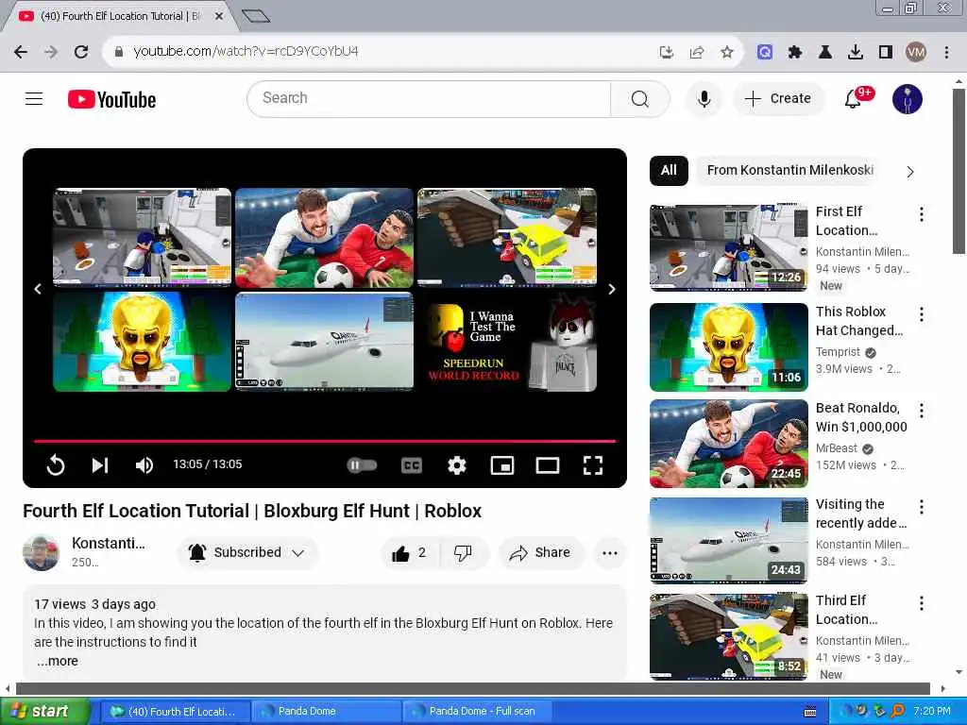Open the Chrome VM profile avatar
The height and width of the screenshot is (725, 967).
pyautogui.click(x=916, y=53)
